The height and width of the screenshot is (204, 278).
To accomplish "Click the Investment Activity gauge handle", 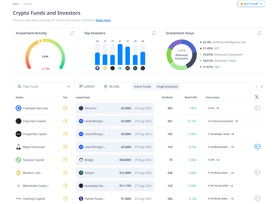I will tap(40, 41).
